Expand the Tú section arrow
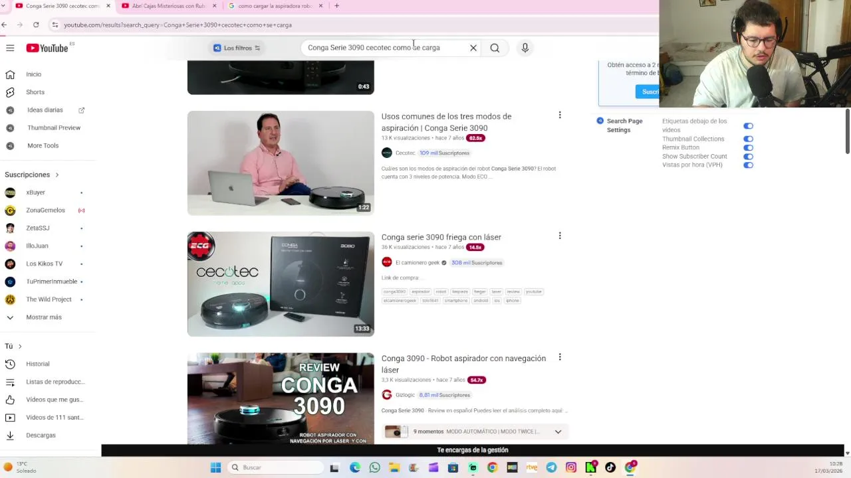Screen dimensions: 851x478 [20, 347]
